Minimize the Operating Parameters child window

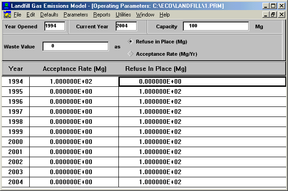pyautogui.click(x=266, y=15)
